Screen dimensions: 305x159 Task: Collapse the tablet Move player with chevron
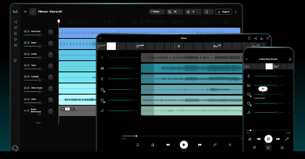tap(100, 38)
